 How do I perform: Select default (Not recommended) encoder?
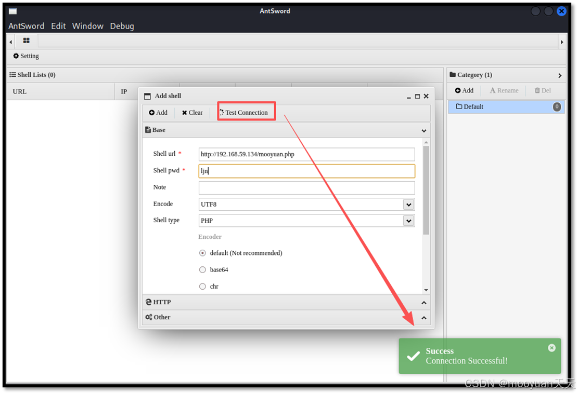(x=202, y=253)
